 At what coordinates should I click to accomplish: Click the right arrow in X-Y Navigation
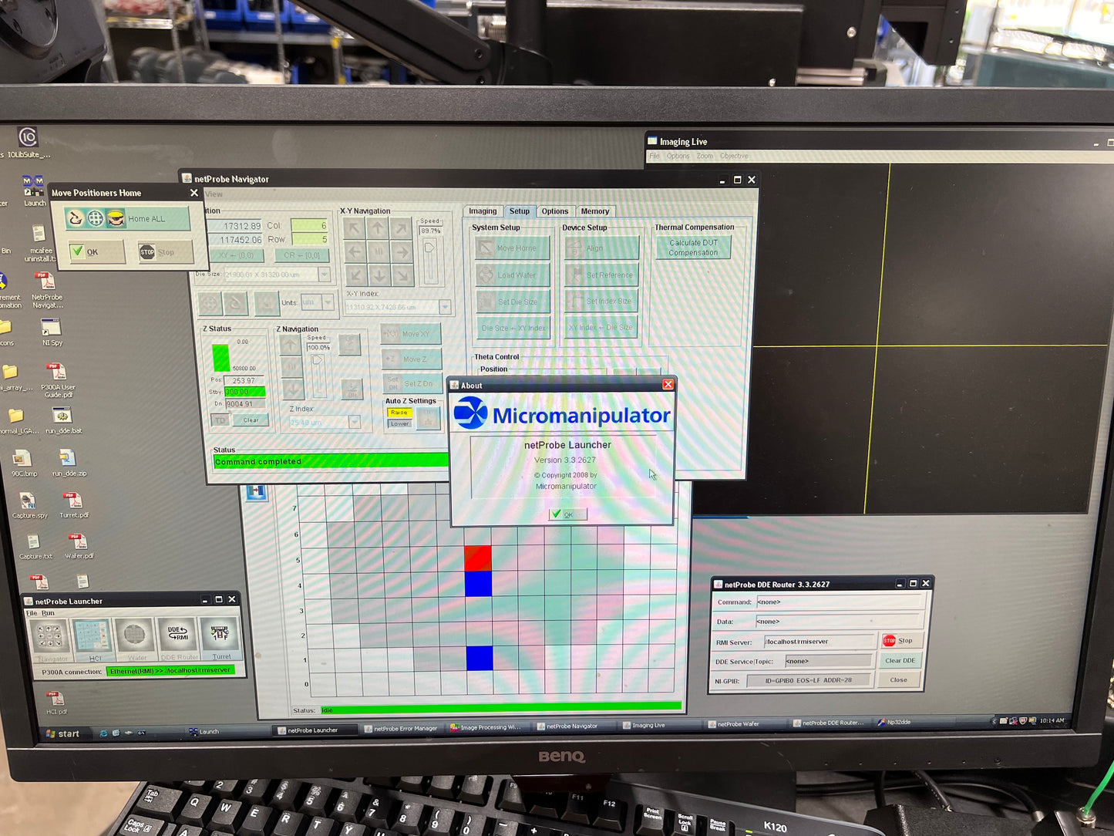[402, 251]
